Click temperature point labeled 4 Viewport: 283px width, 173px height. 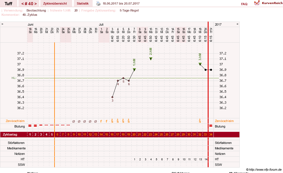click(x=118, y=81)
